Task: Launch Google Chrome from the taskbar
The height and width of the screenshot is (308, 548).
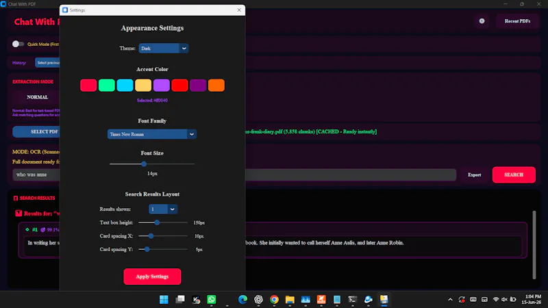Action: pyautogui.click(x=274, y=299)
